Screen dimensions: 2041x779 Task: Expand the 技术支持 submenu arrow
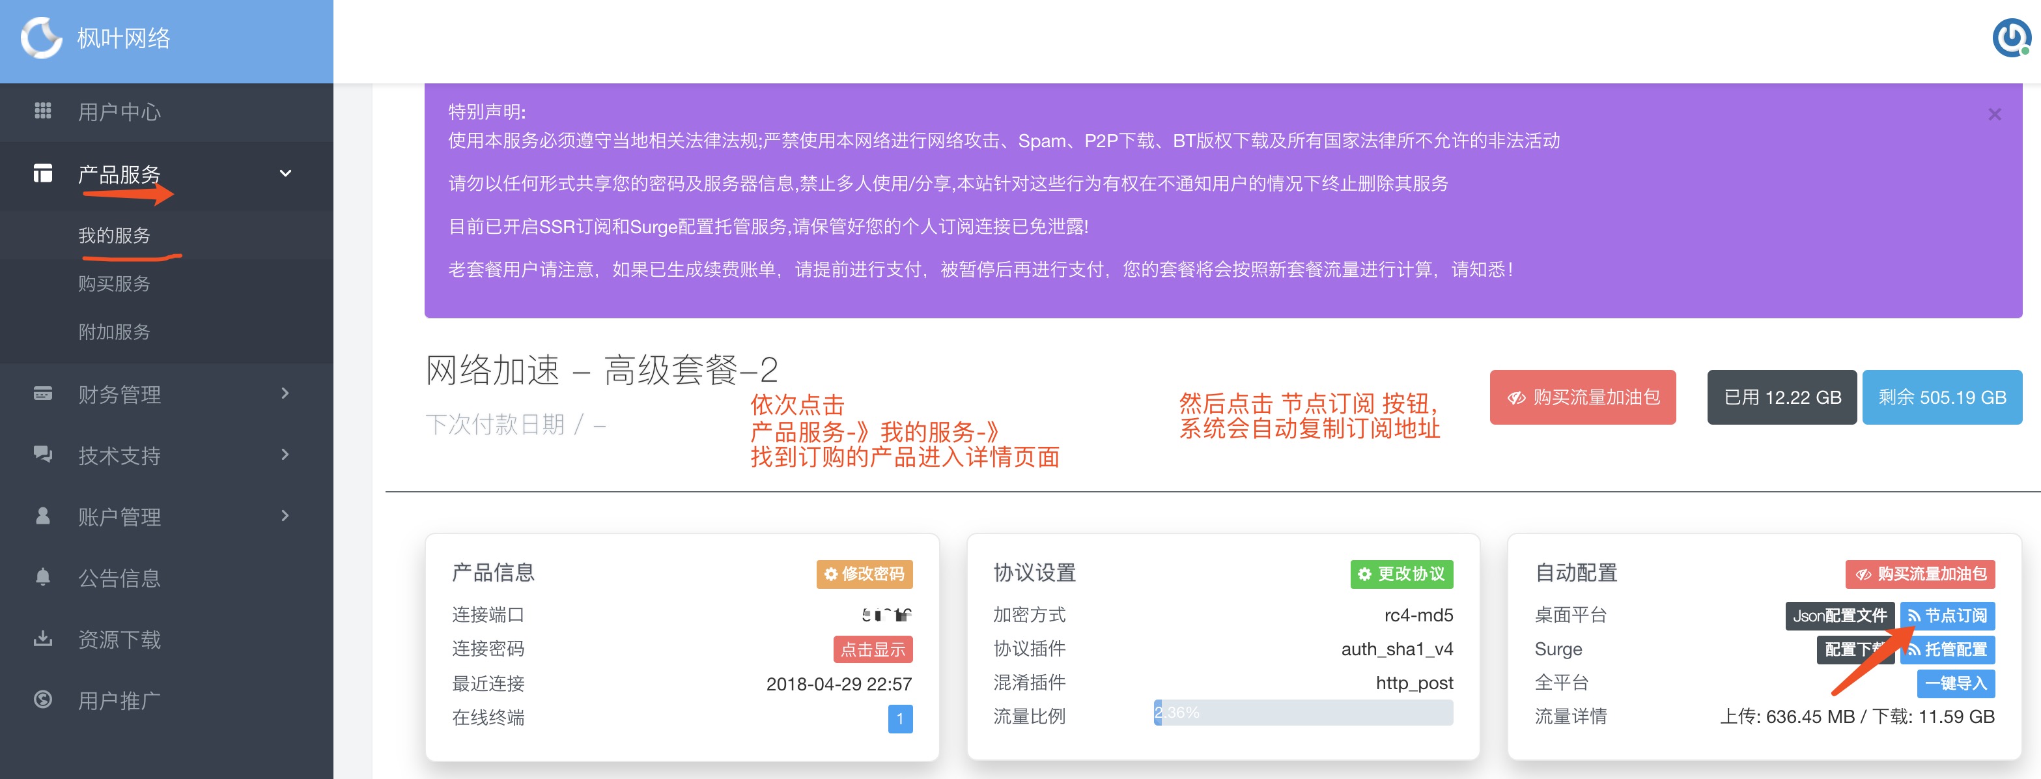[x=285, y=454]
